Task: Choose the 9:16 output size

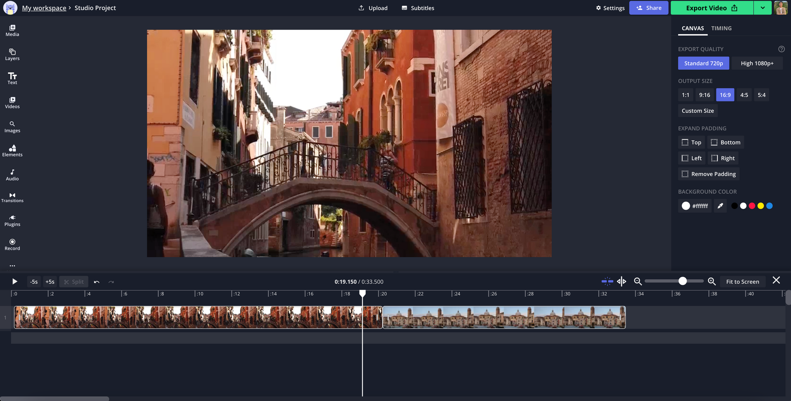Action: coord(704,95)
